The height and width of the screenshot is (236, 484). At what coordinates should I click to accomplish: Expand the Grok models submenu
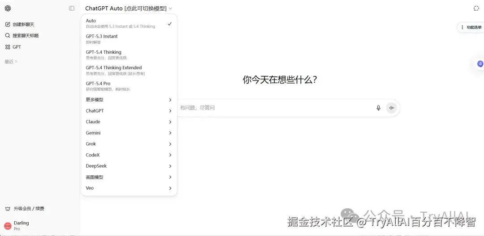pos(129,144)
